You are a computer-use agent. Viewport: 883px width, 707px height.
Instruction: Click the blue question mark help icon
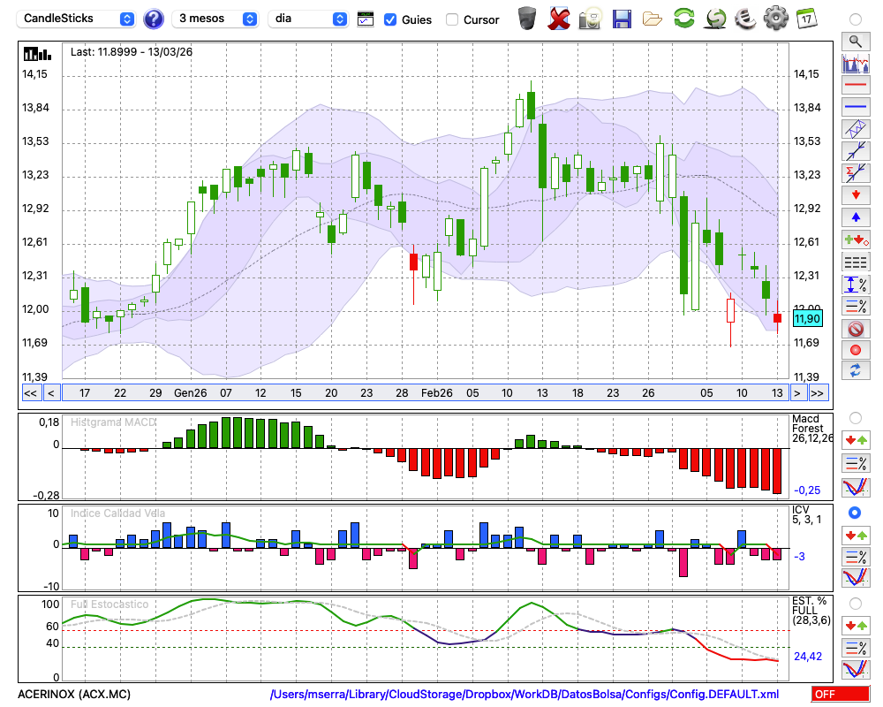point(154,19)
